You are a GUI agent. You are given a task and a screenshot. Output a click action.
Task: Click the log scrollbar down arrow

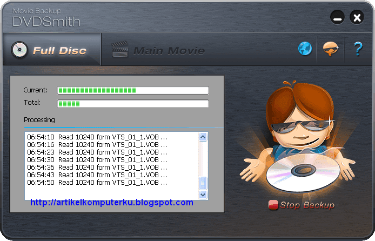(203, 195)
